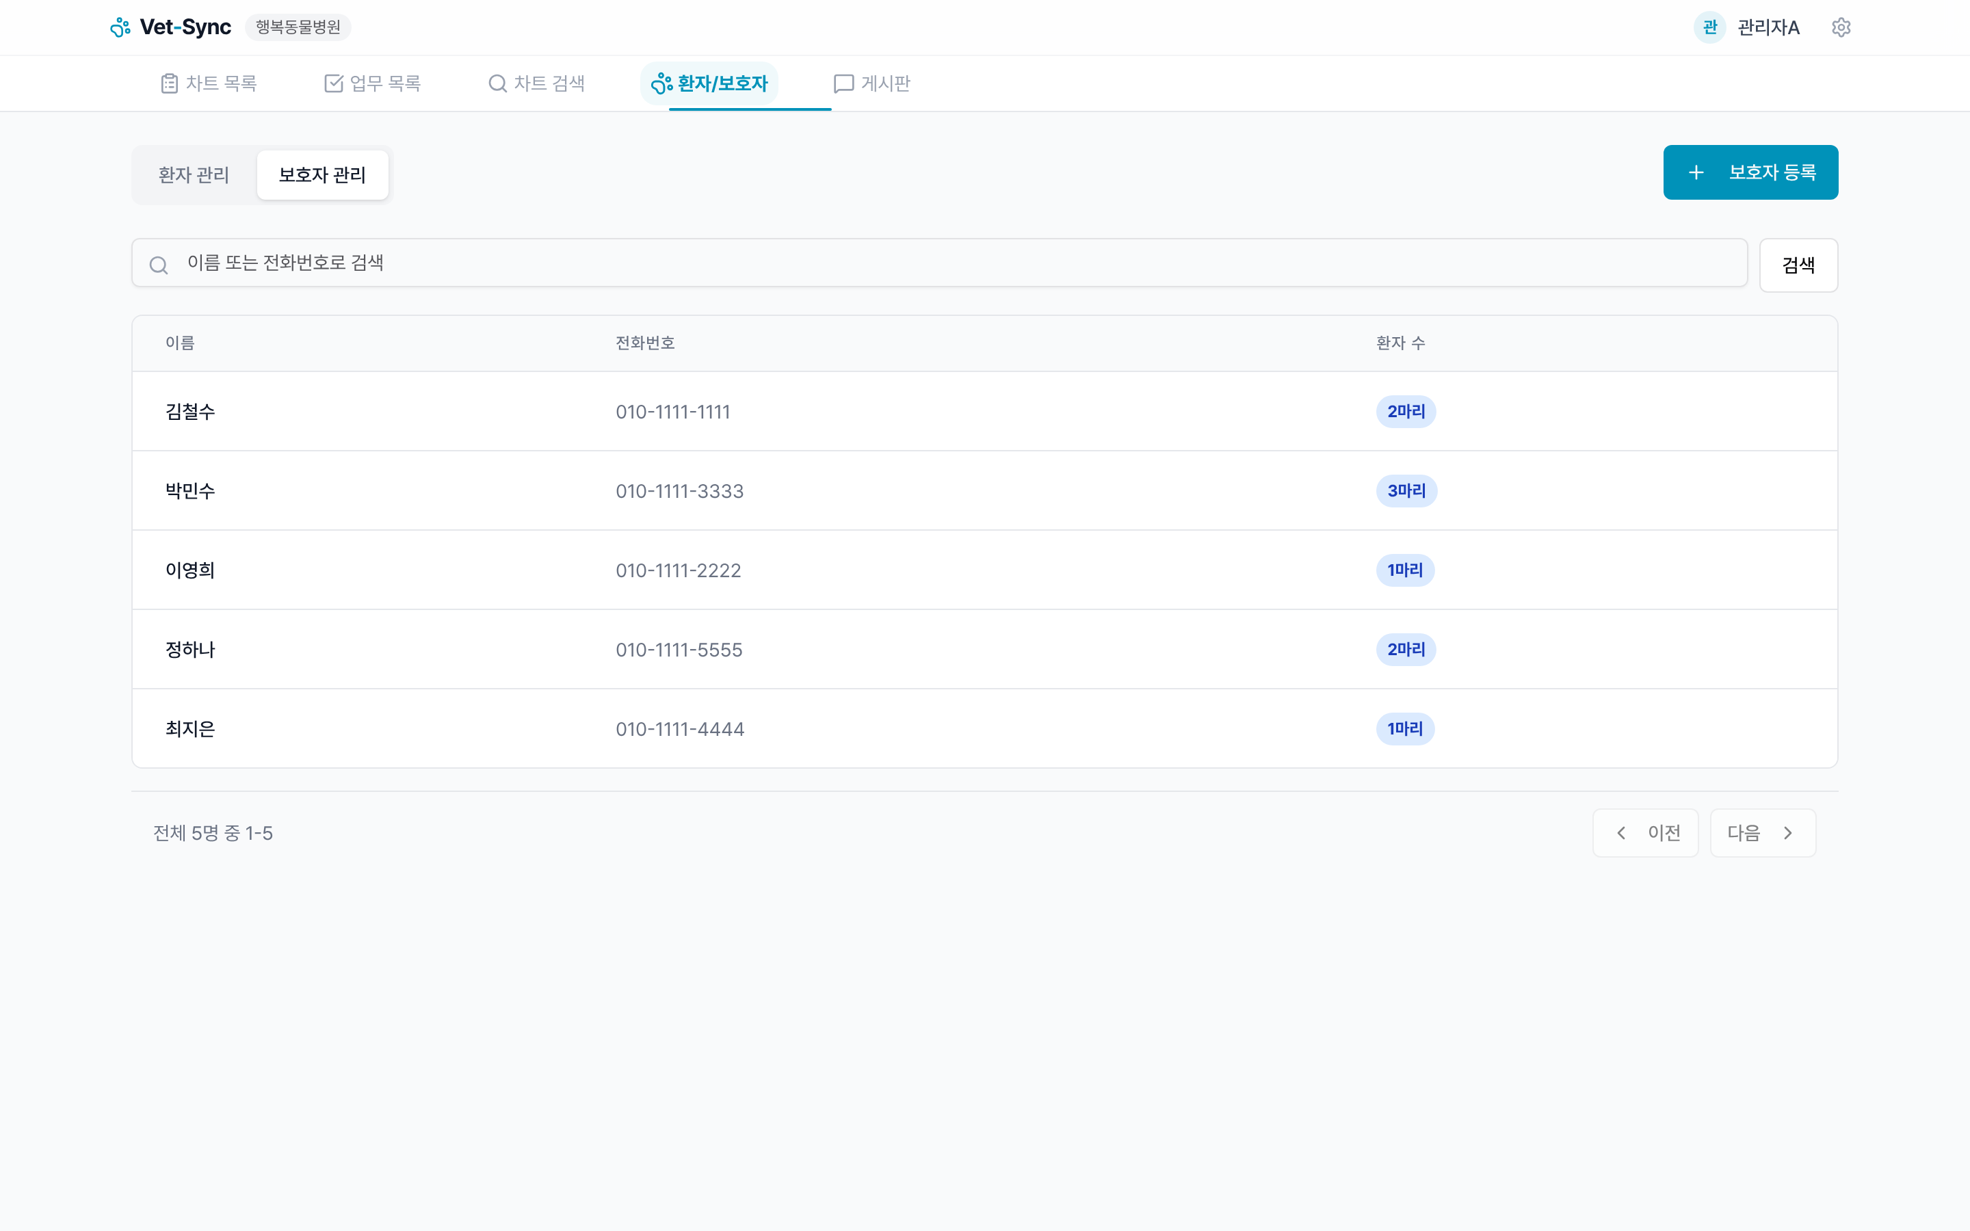This screenshot has width=1970, height=1231.
Task: Open settings via the gear icon
Action: pyautogui.click(x=1841, y=27)
